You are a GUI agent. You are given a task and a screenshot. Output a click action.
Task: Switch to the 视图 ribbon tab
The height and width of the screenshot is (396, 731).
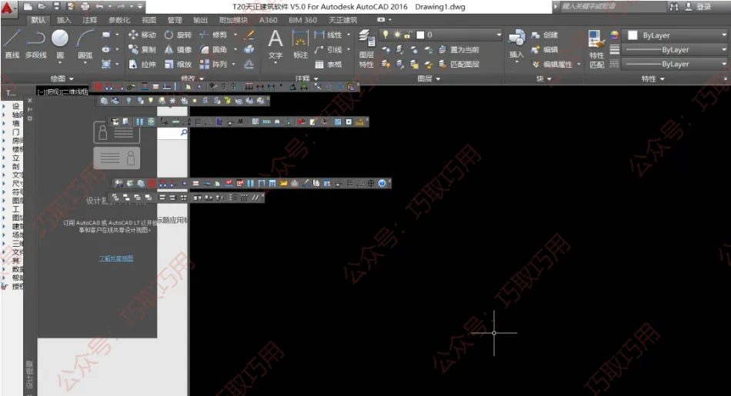tap(149, 19)
